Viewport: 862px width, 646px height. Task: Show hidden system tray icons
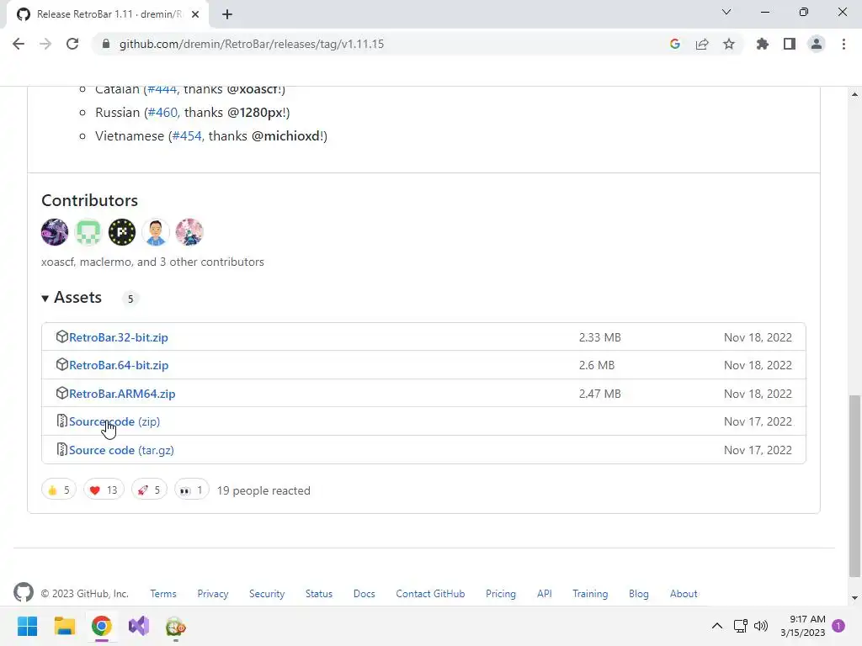click(x=717, y=626)
